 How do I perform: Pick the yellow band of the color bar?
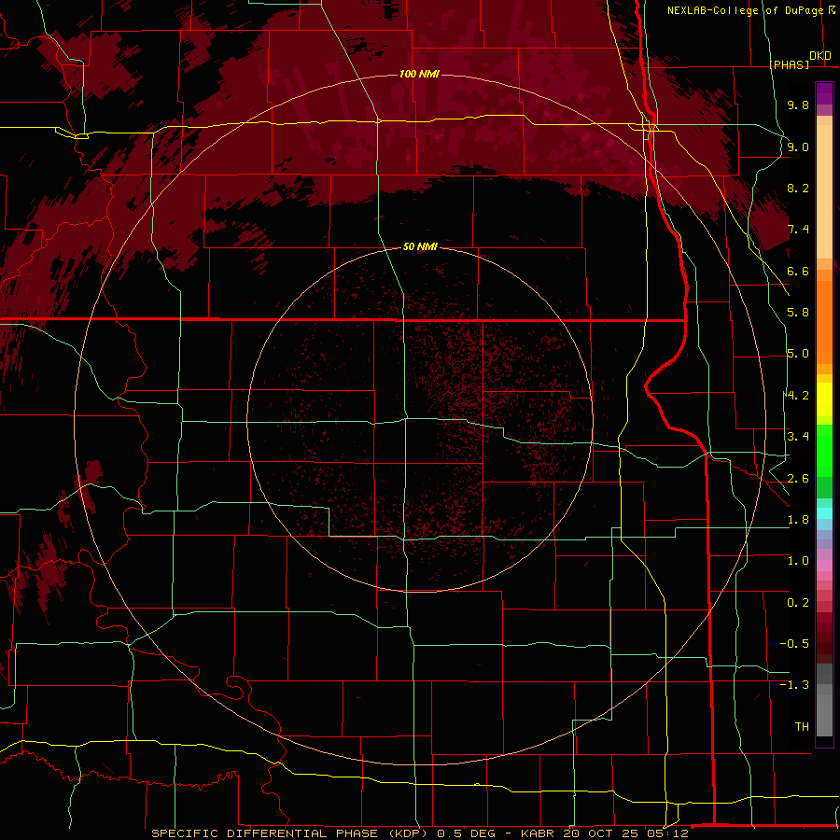824,399
